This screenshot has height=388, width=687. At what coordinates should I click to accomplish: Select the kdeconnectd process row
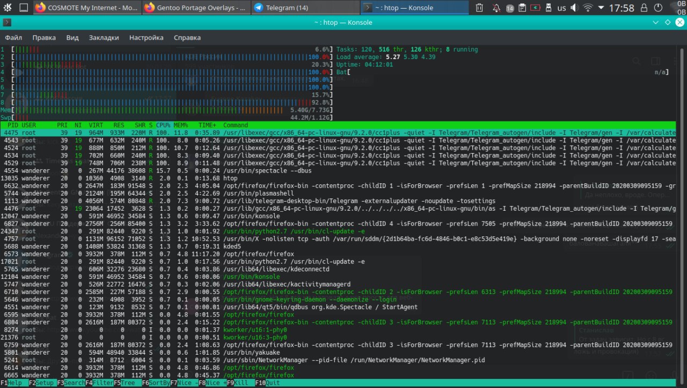point(338,269)
